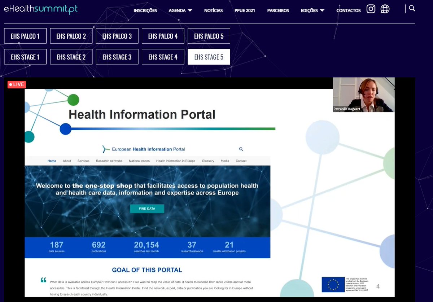Switch to EHS STAGE 2 stream
Image resolution: width=433 pixels, height=302 pixels.
71,57
